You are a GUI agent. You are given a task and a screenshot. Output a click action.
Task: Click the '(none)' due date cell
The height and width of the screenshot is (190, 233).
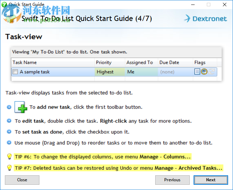(175, 72)
